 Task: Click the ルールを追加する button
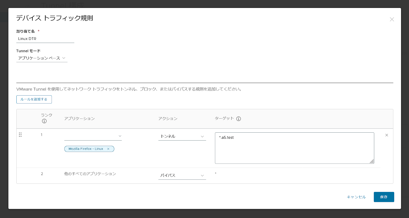coord(34,99)
